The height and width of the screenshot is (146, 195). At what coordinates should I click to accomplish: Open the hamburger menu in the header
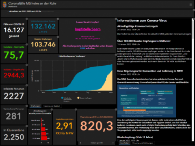tap(191, 4)
